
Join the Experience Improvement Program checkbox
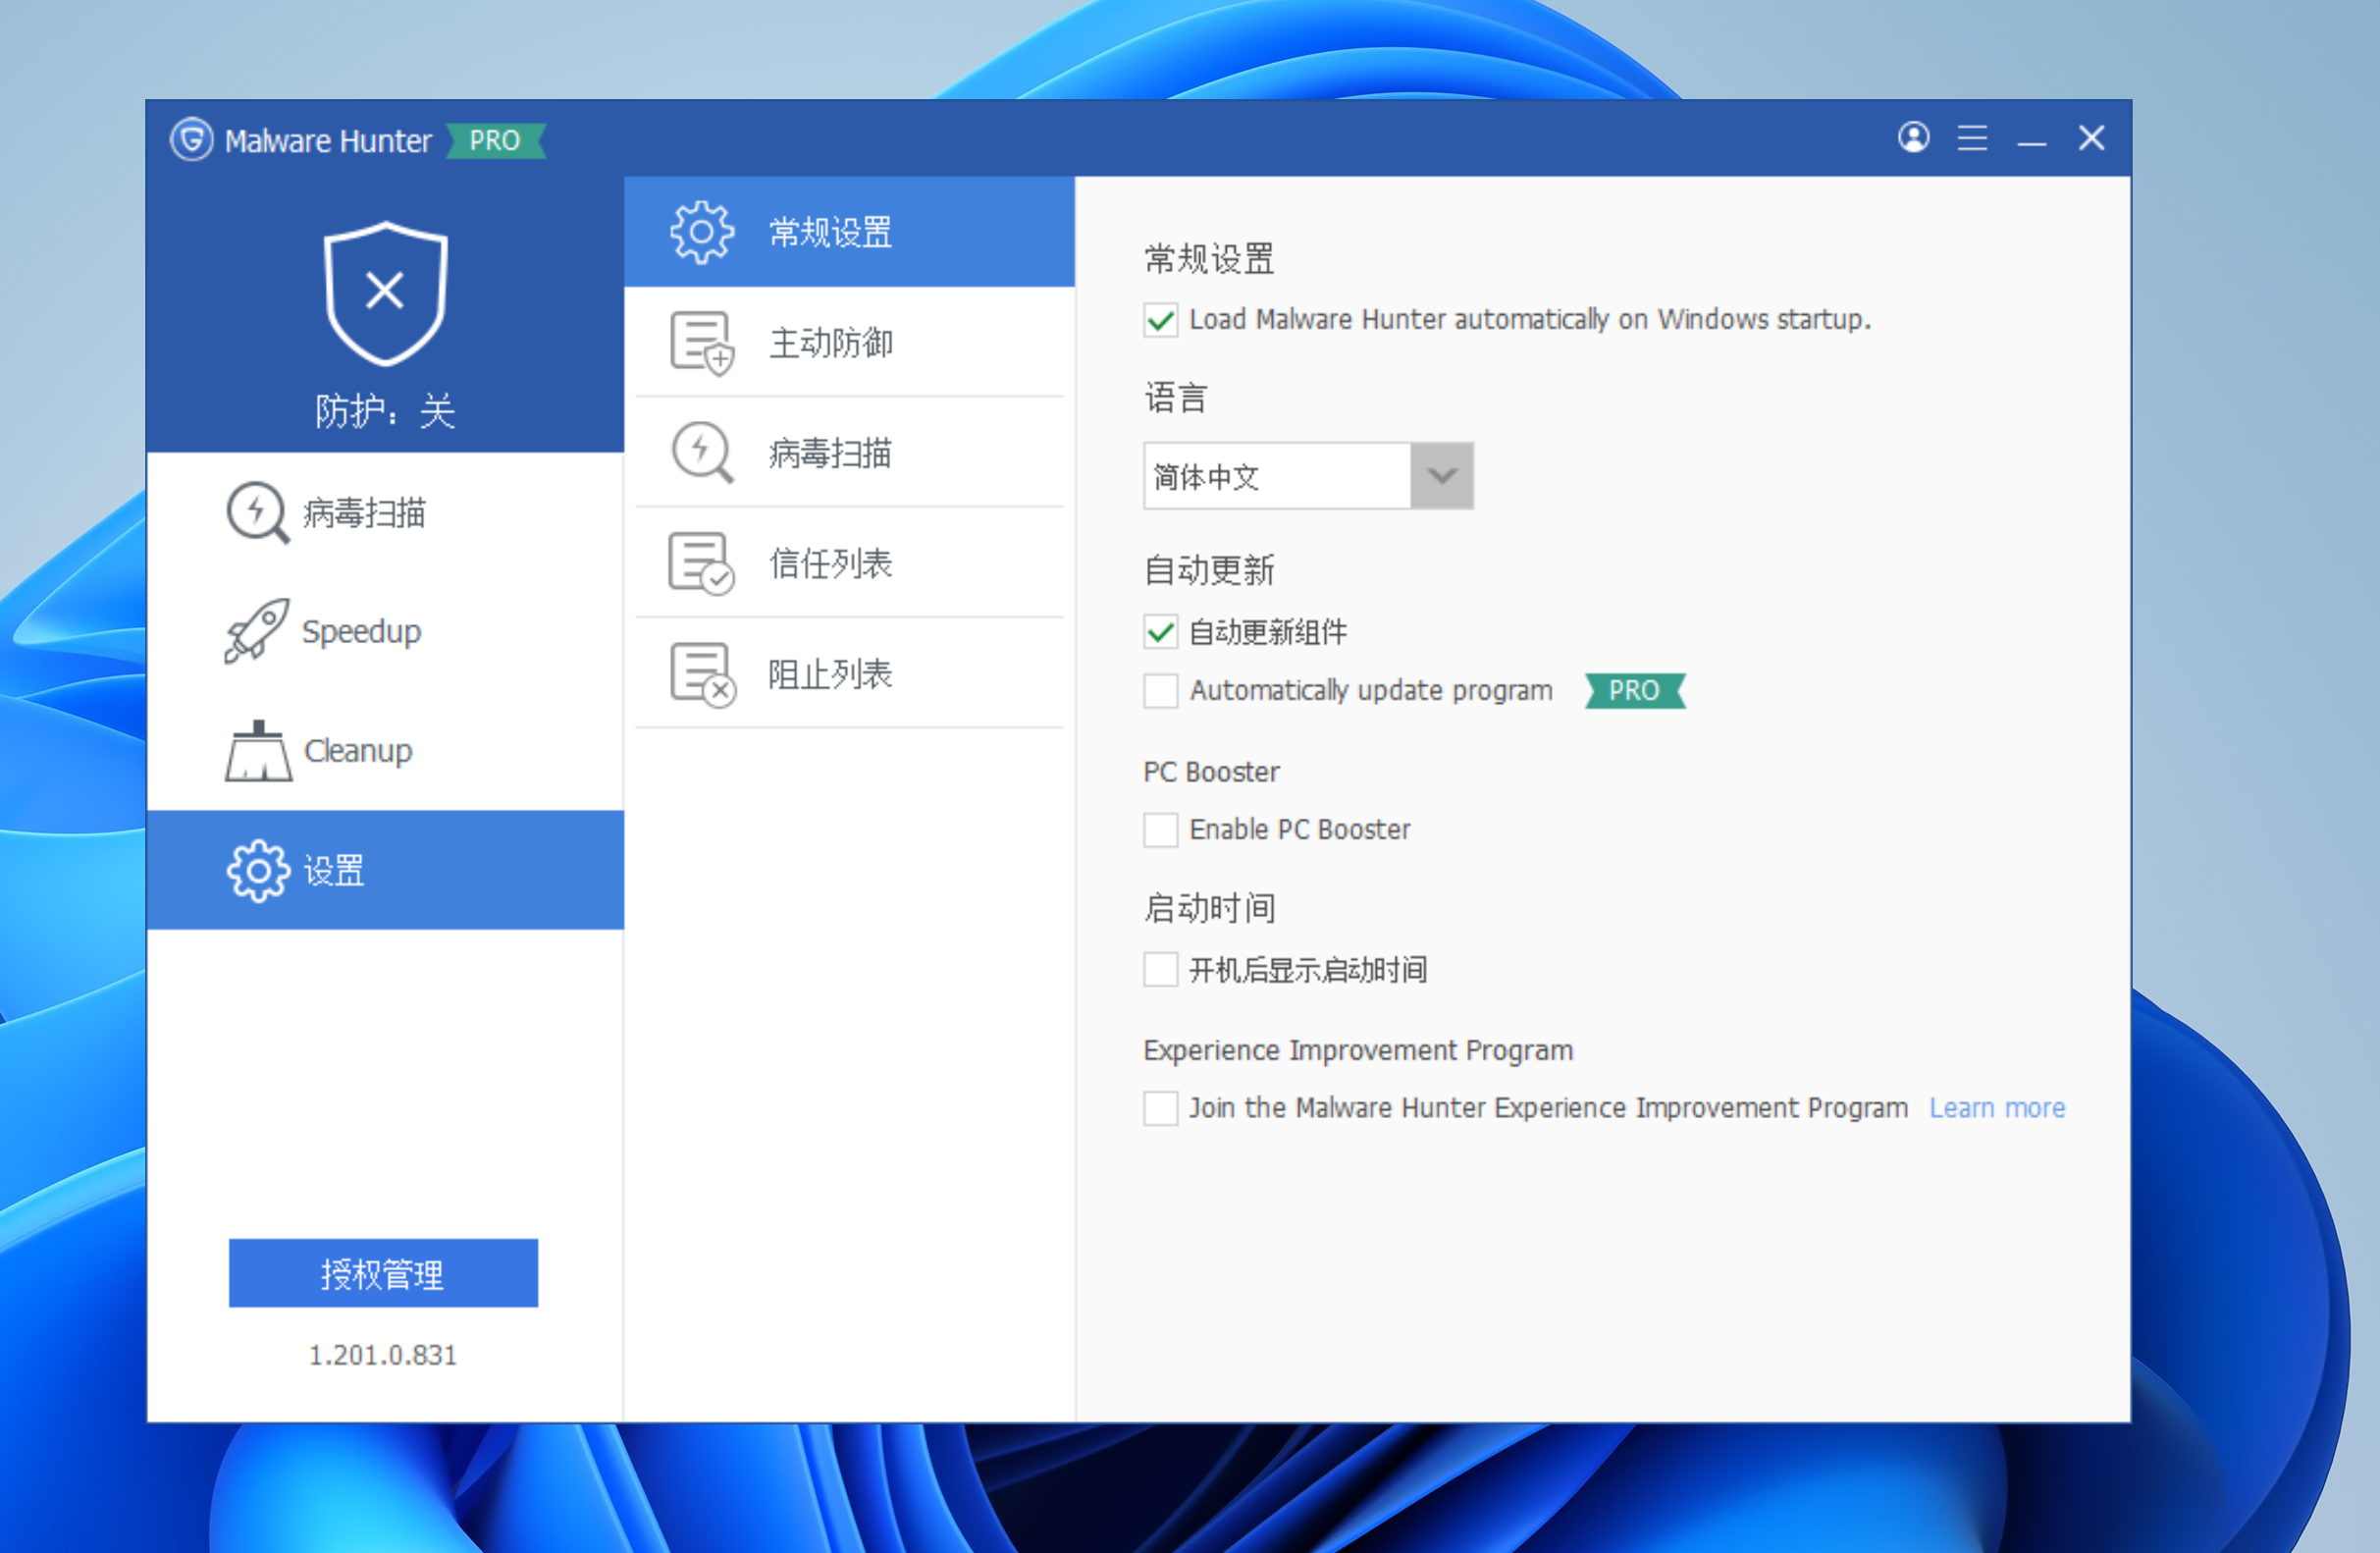point(1160,1108)
